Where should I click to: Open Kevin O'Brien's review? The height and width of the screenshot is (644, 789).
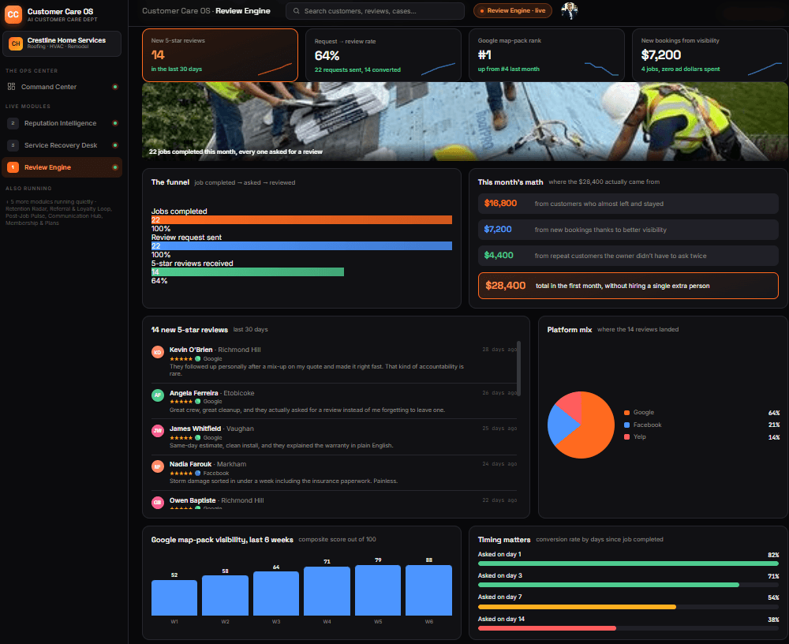coord(334,361)
